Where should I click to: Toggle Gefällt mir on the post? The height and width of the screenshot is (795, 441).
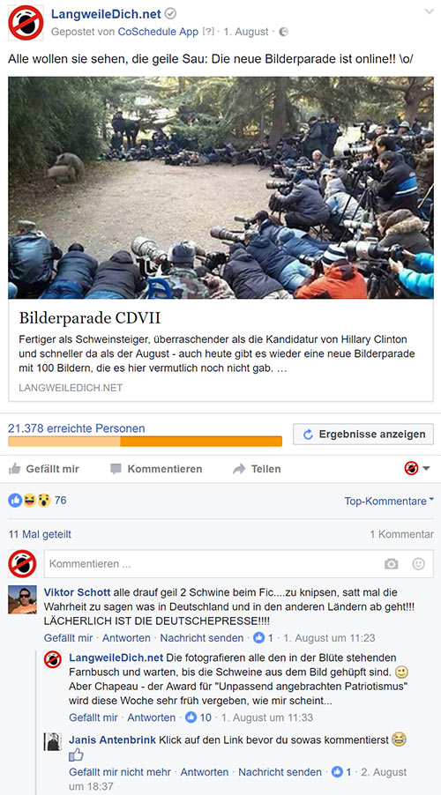pos(44,469)
